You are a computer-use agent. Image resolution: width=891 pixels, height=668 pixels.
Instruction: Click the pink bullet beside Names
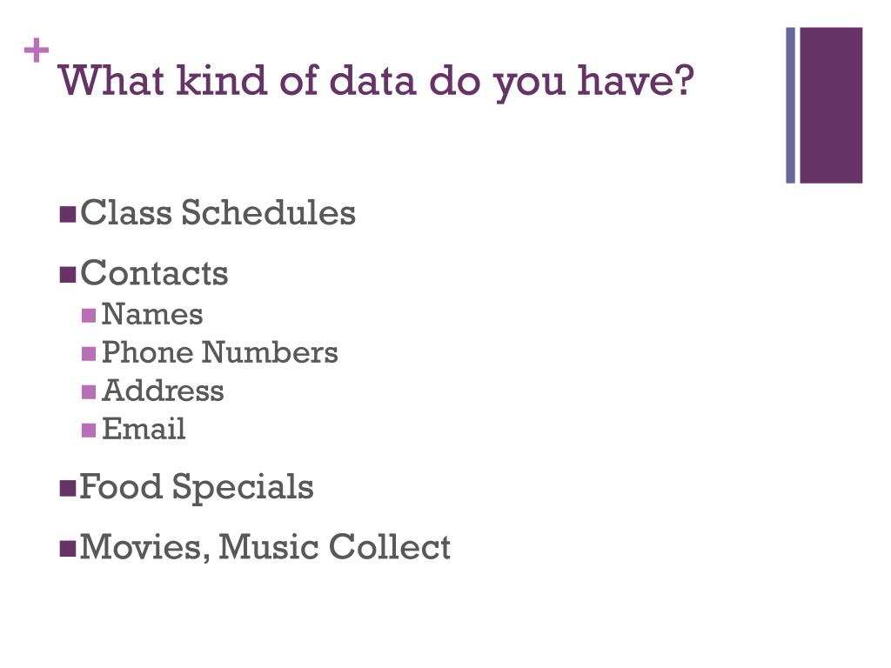(x=89, y=315)
